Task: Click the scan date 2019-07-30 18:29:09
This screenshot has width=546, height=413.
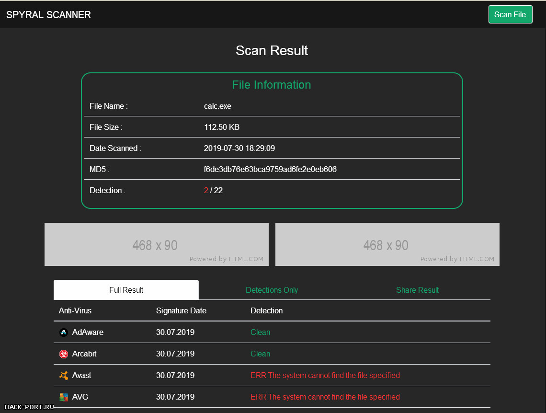Action: (x=239, y=149)
